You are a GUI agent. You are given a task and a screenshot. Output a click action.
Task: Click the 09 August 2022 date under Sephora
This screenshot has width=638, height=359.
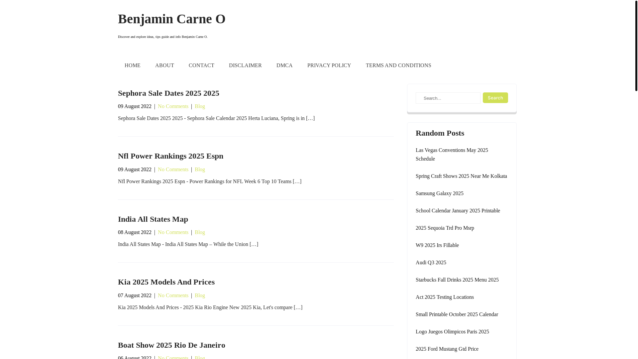135,106
